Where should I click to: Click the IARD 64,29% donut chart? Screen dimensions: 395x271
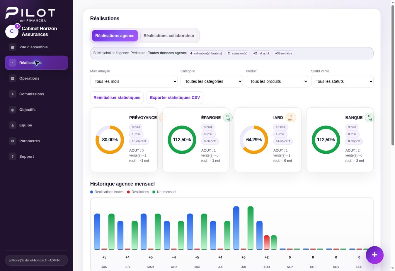coord(254,140)
